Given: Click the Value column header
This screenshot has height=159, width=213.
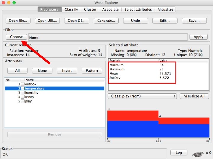Looking at the screenshot, I should tap(183, 61).
